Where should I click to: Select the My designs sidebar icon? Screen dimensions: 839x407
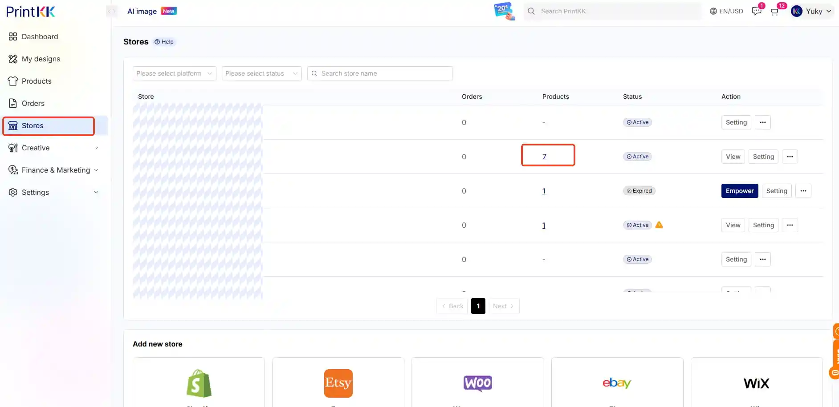point(13,59)
